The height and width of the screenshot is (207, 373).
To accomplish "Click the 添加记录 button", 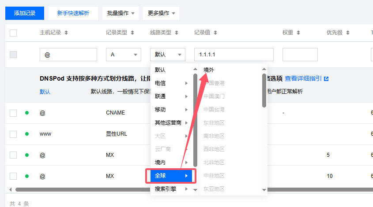I will pos(25,13).
